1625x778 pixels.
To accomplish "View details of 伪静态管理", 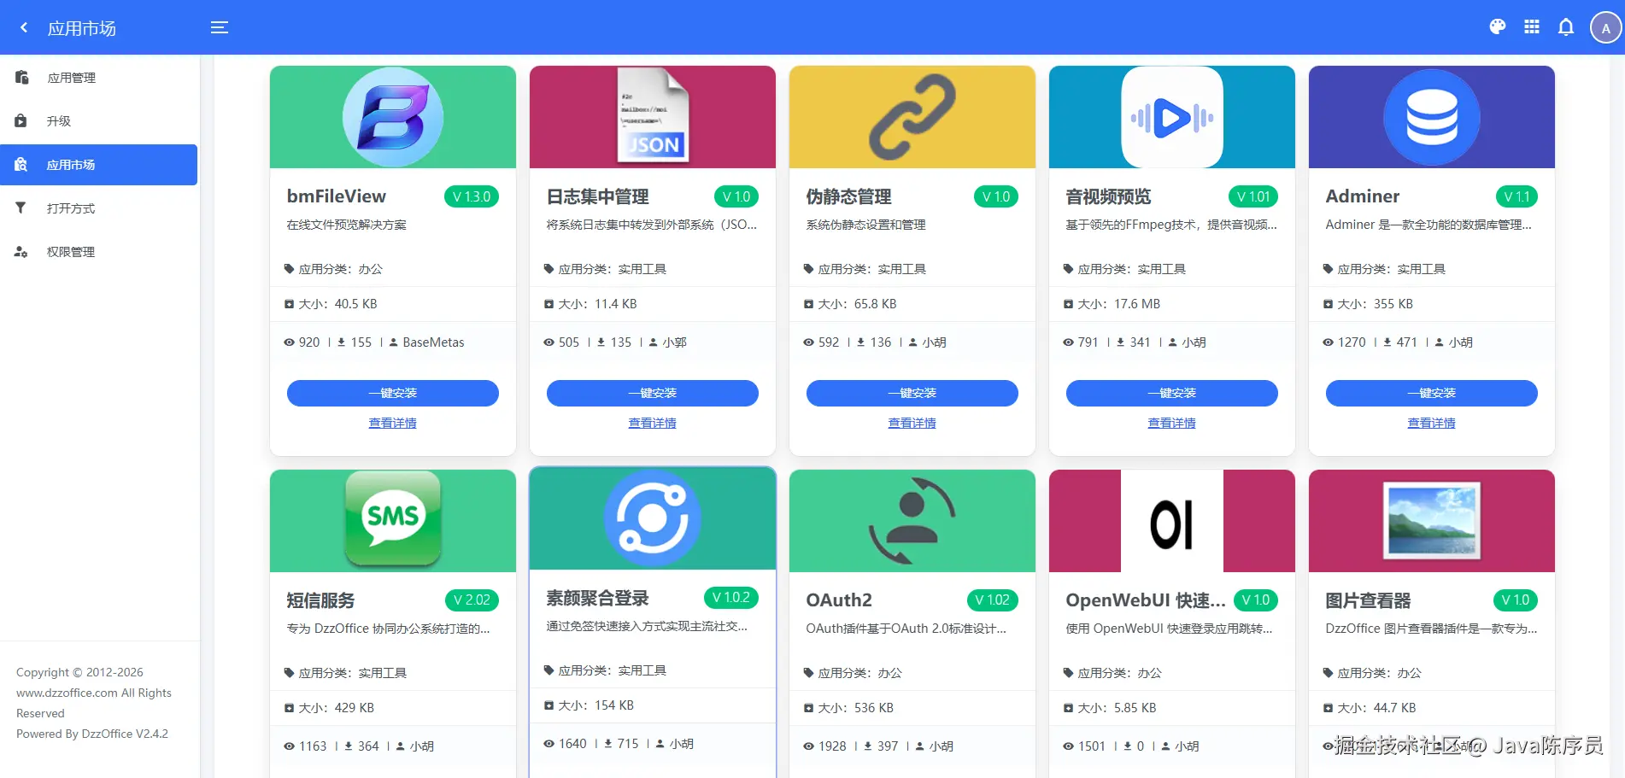I will (912, 423).
